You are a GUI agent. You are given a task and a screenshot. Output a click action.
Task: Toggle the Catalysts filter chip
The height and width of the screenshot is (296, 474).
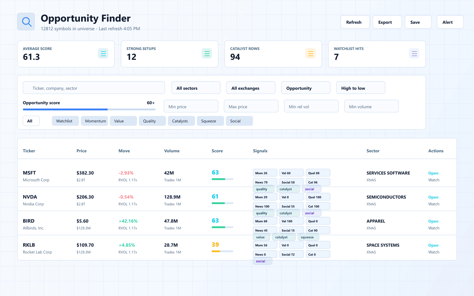click(x=181, y=121)
